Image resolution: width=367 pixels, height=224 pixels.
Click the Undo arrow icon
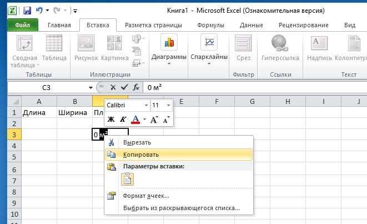point(39,11)
